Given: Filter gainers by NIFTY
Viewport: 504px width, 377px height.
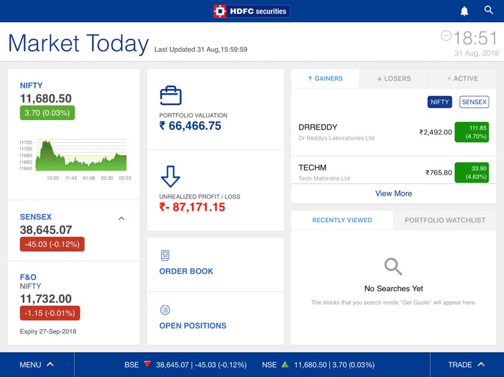Looking at the screenshot, I should 439,102.
